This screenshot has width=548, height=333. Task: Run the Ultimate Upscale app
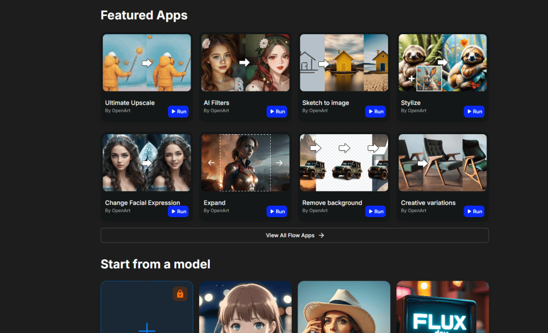178,111
